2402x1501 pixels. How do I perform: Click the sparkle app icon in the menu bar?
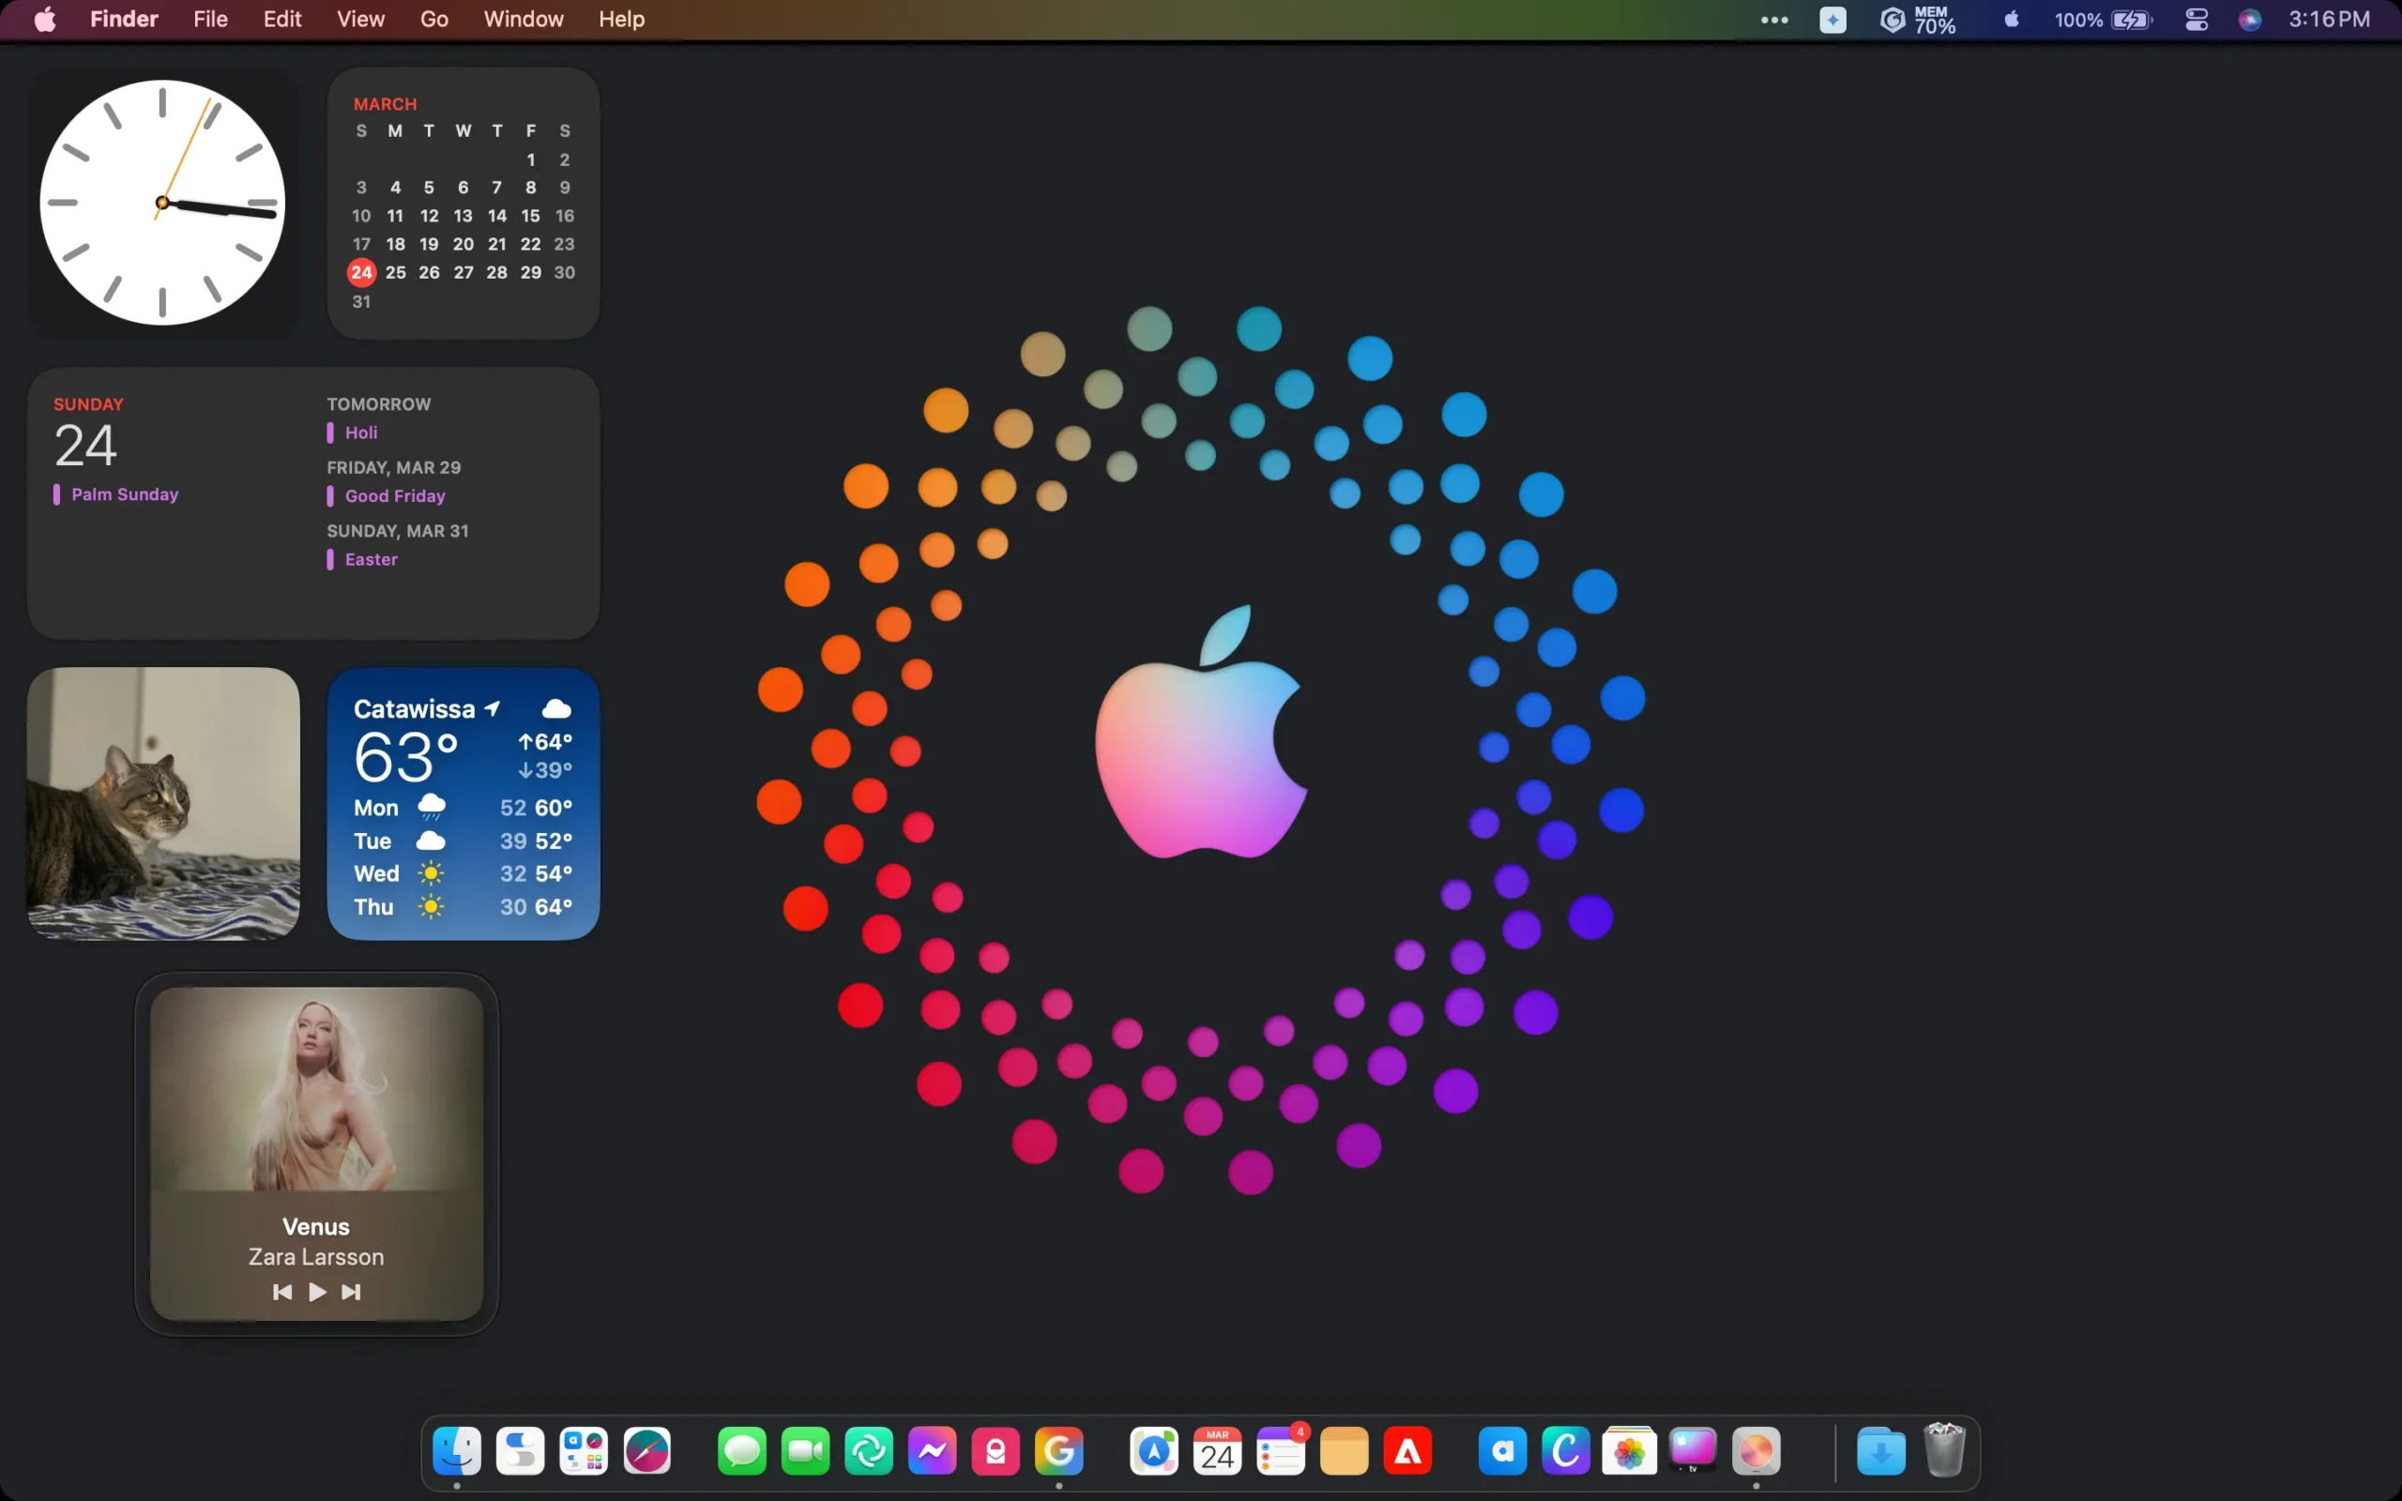pos(1832,20)
